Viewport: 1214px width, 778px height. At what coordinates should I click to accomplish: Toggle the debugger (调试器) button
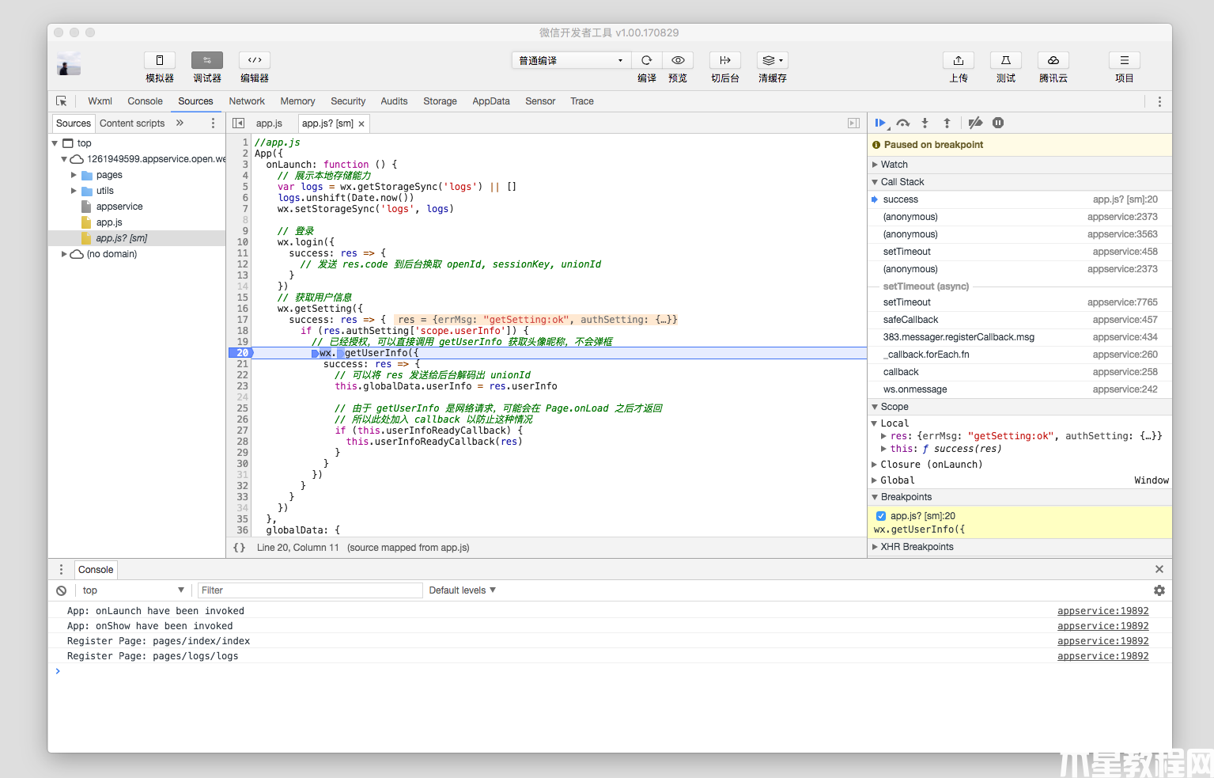(x=207, y=60)
